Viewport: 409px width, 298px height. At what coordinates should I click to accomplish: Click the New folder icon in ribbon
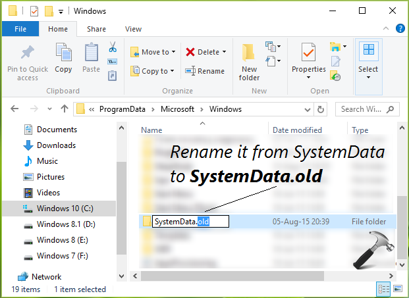click(248, 53)
